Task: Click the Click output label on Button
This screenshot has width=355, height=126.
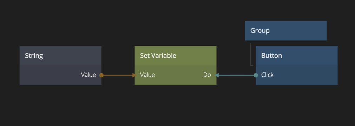Action: click(x=267, y=75)
